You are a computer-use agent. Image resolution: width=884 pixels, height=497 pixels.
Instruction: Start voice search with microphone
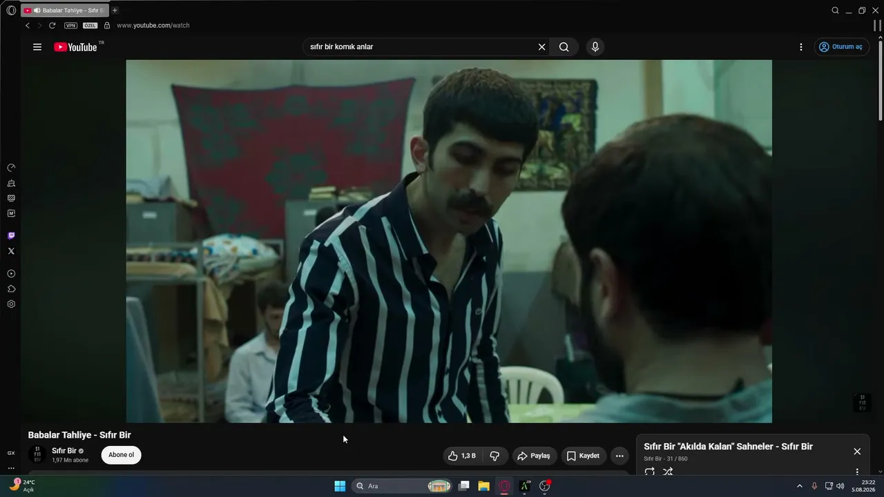tap(595, 47)
